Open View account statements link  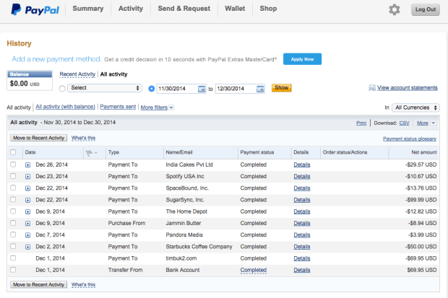tap(407, 87)
